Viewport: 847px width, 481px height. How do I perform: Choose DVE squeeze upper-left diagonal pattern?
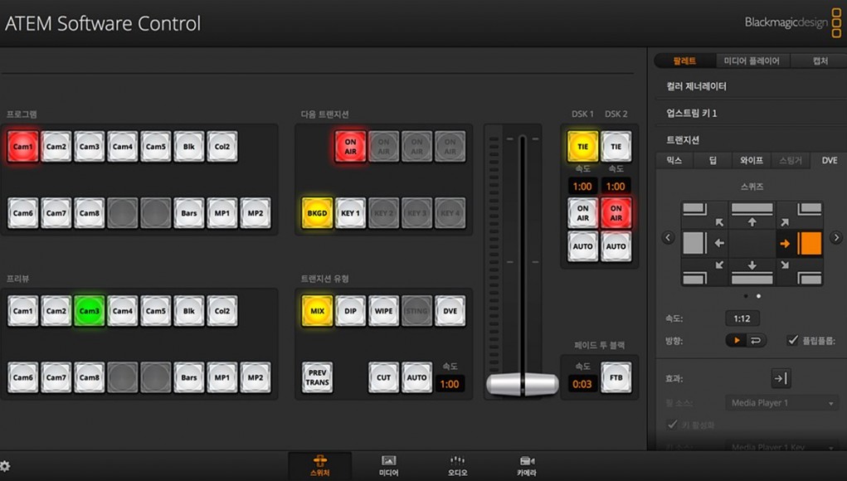pos(703,215)
